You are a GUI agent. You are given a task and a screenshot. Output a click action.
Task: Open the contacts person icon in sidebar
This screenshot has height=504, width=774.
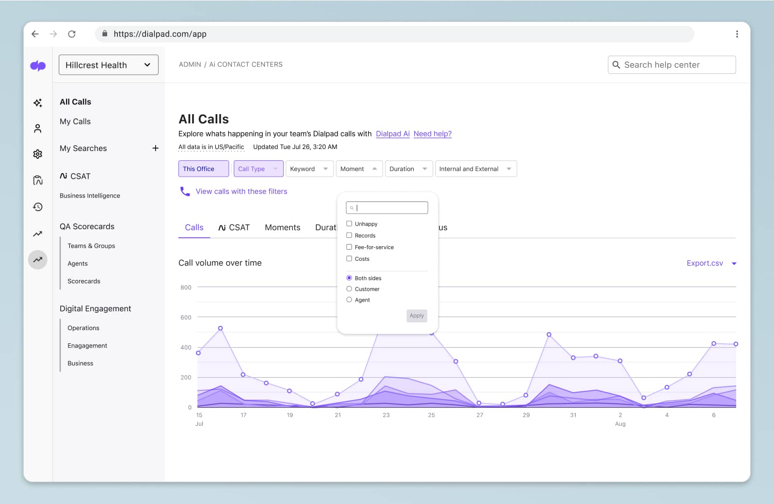click(38, 129)
